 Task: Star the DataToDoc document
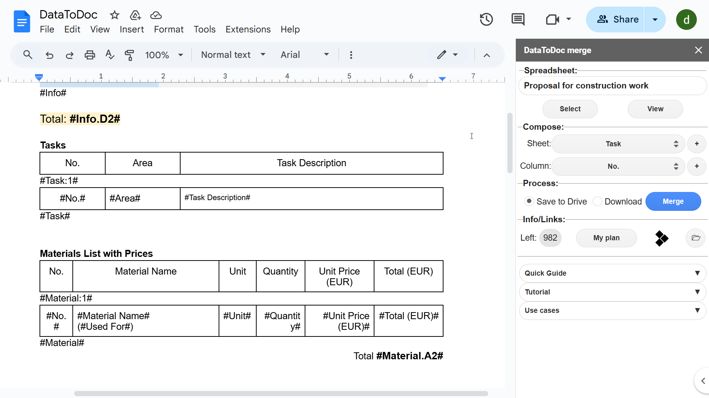click(114, 15)
